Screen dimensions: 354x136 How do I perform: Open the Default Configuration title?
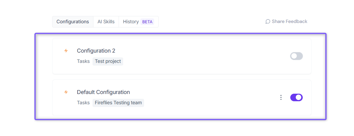click(103, 92)
